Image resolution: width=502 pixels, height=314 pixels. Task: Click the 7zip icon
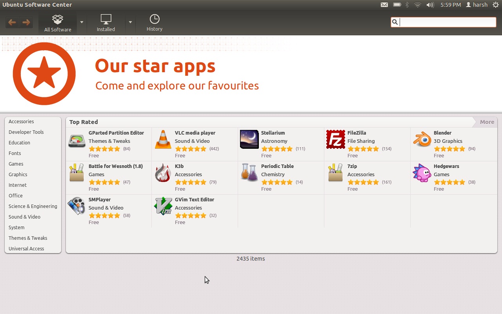[336, 173]
